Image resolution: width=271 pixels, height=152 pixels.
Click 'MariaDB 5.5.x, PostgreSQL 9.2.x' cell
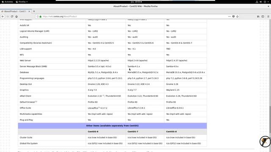143,72
